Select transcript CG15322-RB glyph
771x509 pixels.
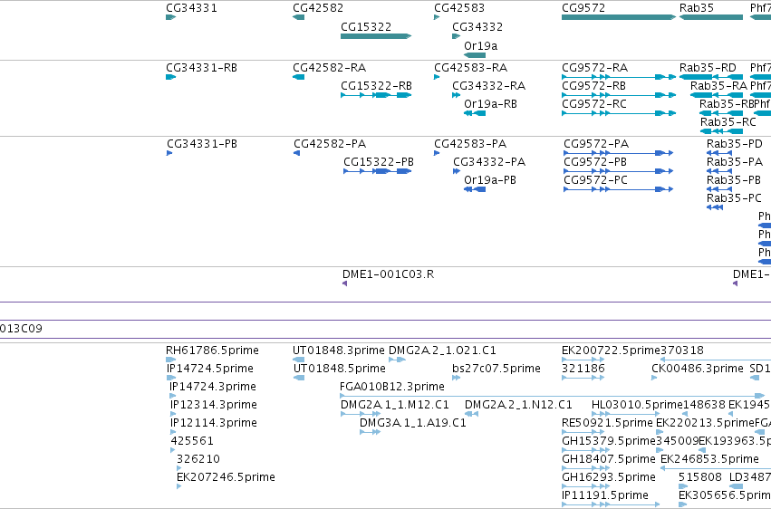tap(376, 95)
